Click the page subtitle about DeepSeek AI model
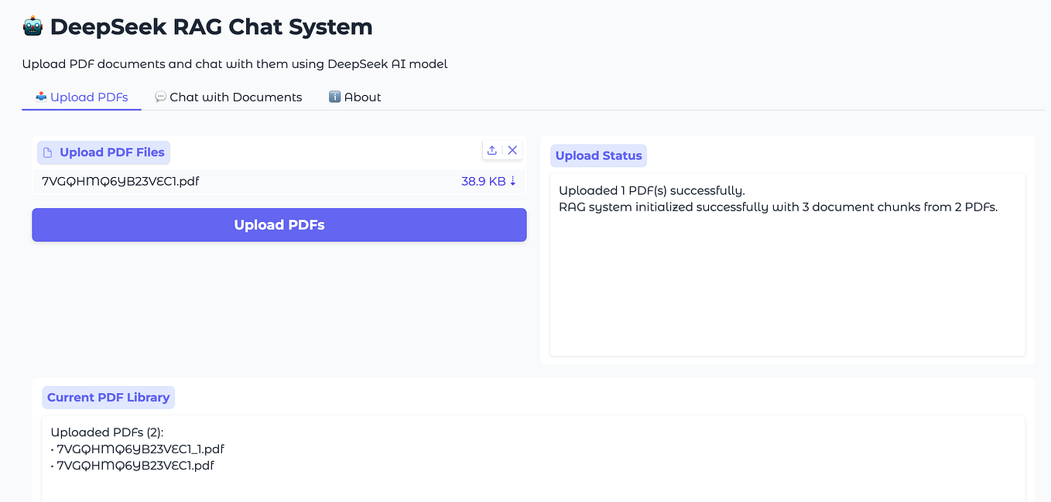Viewport: 1051px width, 502px height. coord(235,63)
